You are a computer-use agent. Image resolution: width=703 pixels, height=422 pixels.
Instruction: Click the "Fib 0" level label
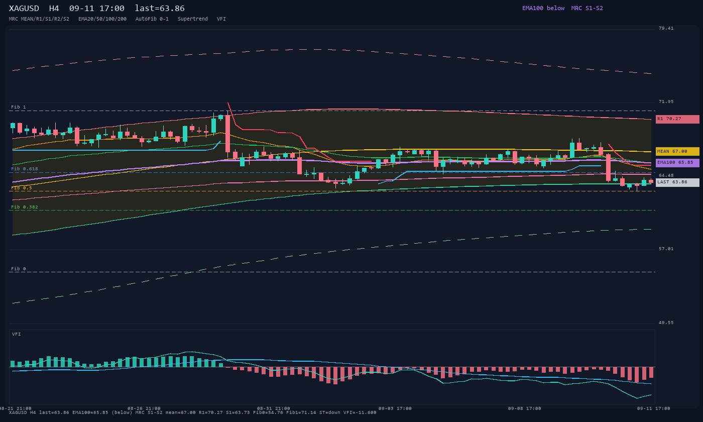click(19, 269)
